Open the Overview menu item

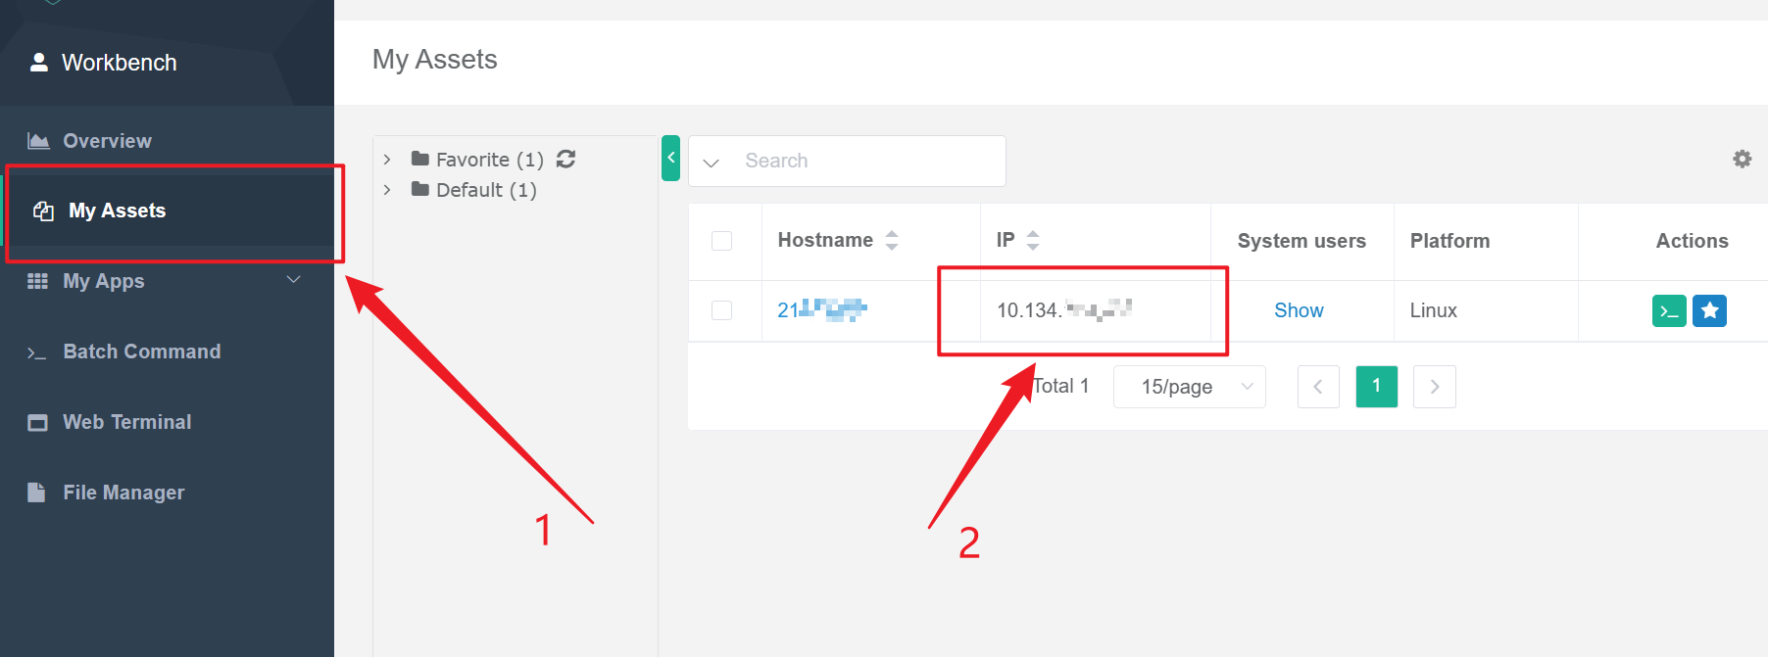tap(107, 141)
